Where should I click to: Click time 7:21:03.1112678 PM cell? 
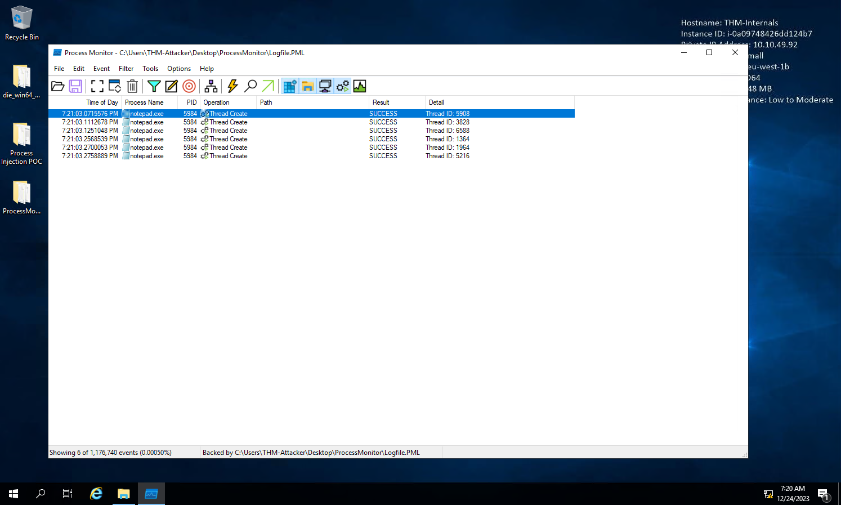90,122
